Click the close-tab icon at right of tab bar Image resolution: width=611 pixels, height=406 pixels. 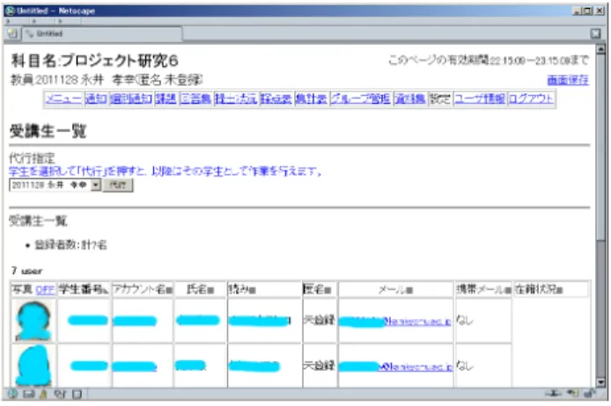(595, 33)
